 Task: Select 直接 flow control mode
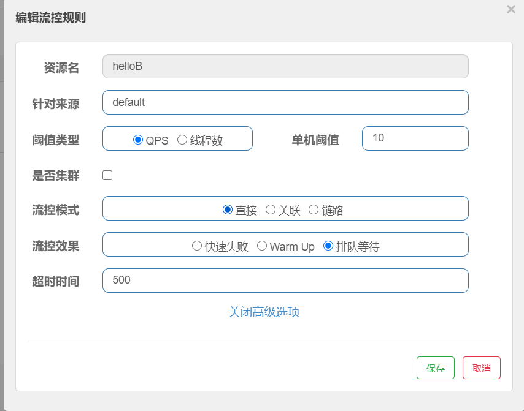click(228, 209)
